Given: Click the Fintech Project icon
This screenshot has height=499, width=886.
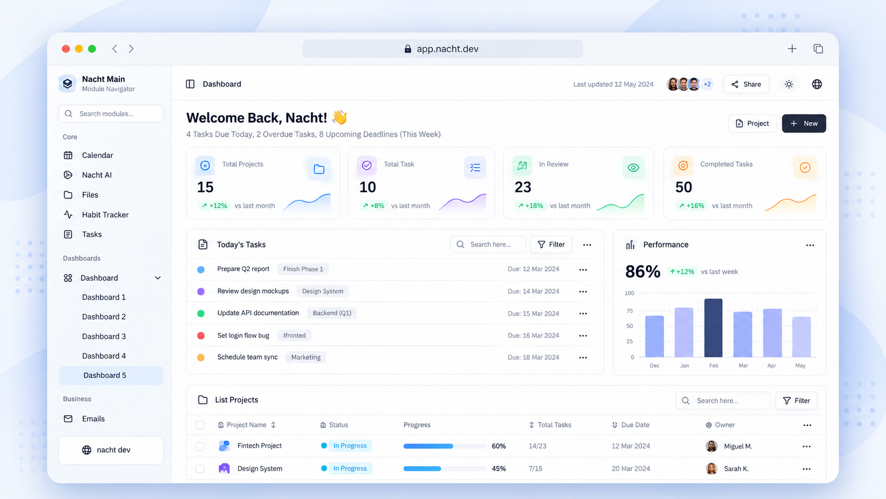Looking at the screenshot, I should click(x=224, y=446).
